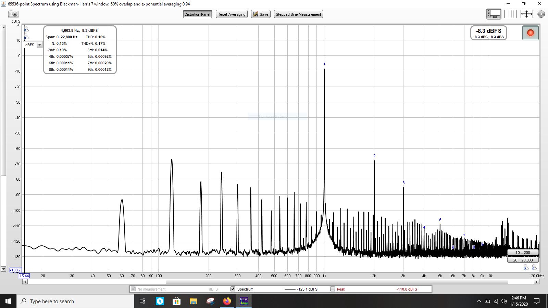This screenshot has width=548, height=308.
Task: Check the battery status icon
Action: click(487, 301)
